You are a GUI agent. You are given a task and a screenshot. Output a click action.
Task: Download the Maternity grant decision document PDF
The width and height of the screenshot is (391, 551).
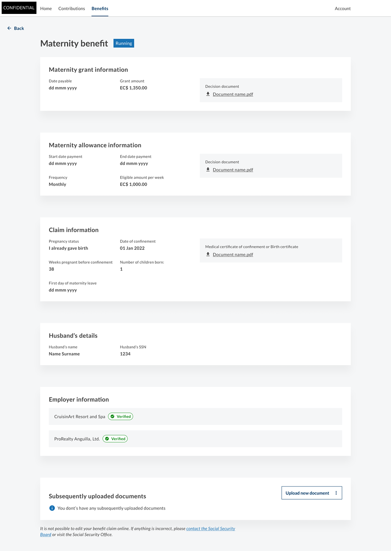click(233, 94)
